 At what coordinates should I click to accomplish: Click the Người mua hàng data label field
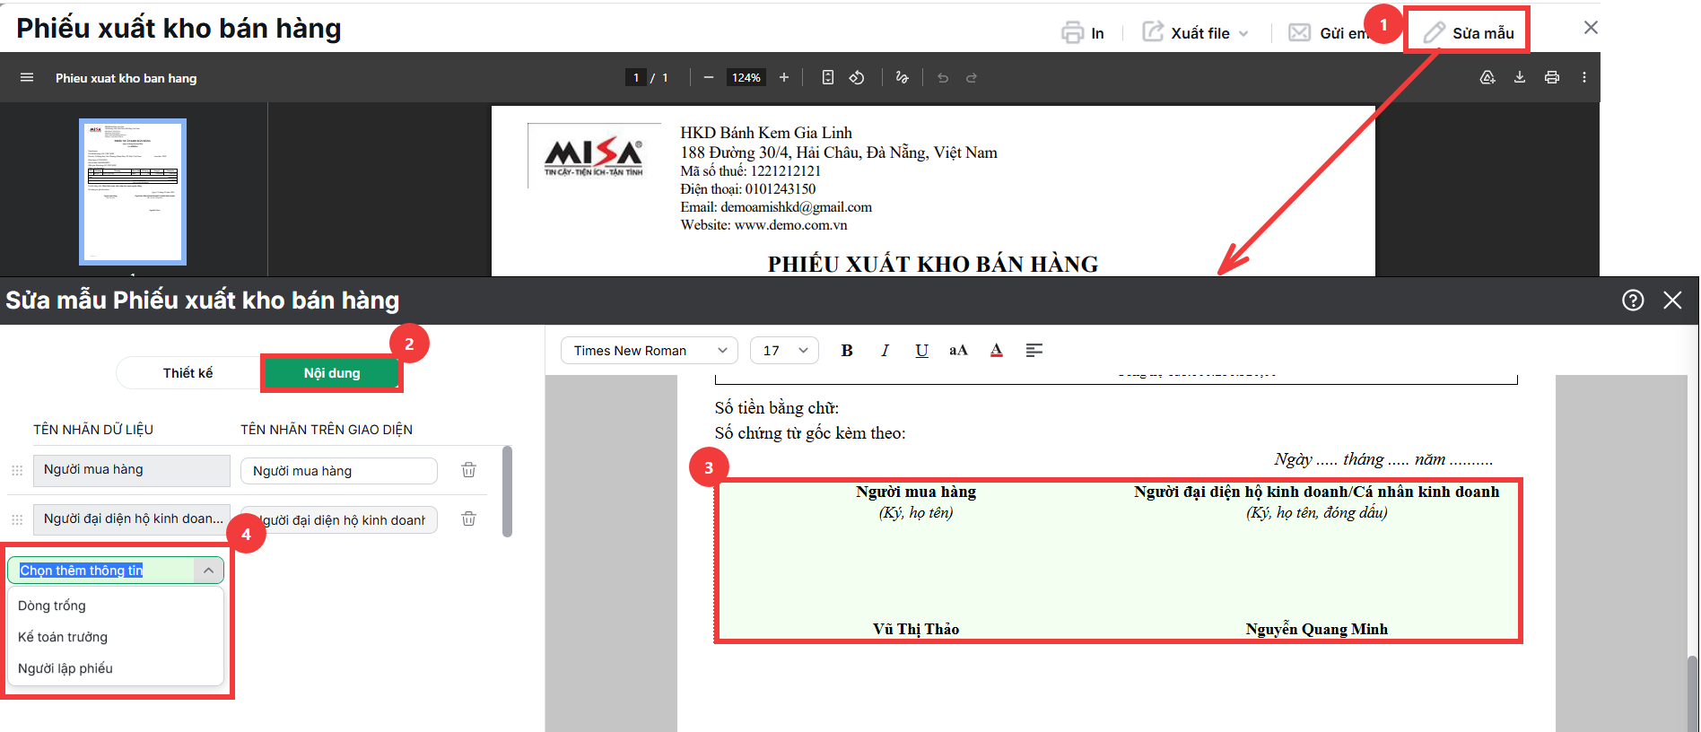coord(132,470)
